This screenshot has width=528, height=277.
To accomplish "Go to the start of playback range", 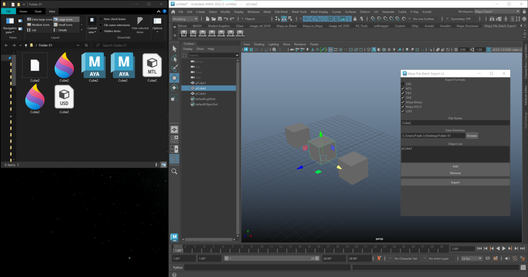I will point(479,249).
